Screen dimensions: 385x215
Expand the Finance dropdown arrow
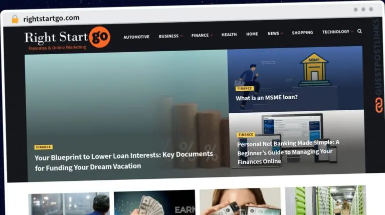coord(212,35)
